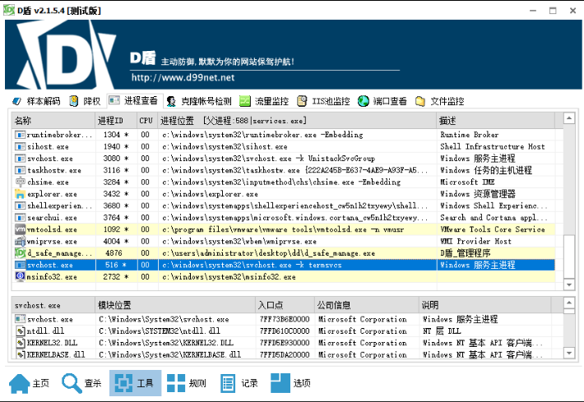584x402 pixels.
Task: Select the 工具 tools section
Action: [x=135, y=383]
